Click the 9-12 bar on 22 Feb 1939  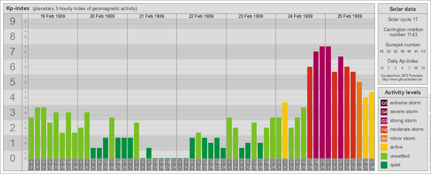(x=198, y=146)
